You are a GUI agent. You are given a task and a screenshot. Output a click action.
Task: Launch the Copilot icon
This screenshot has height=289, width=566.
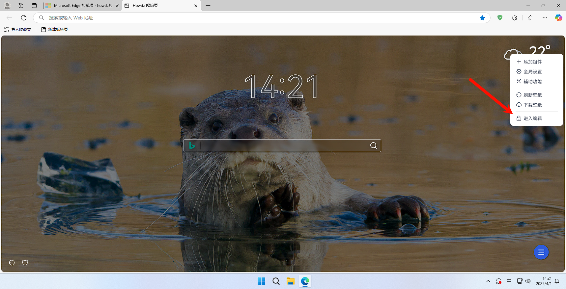coord(558,18)
